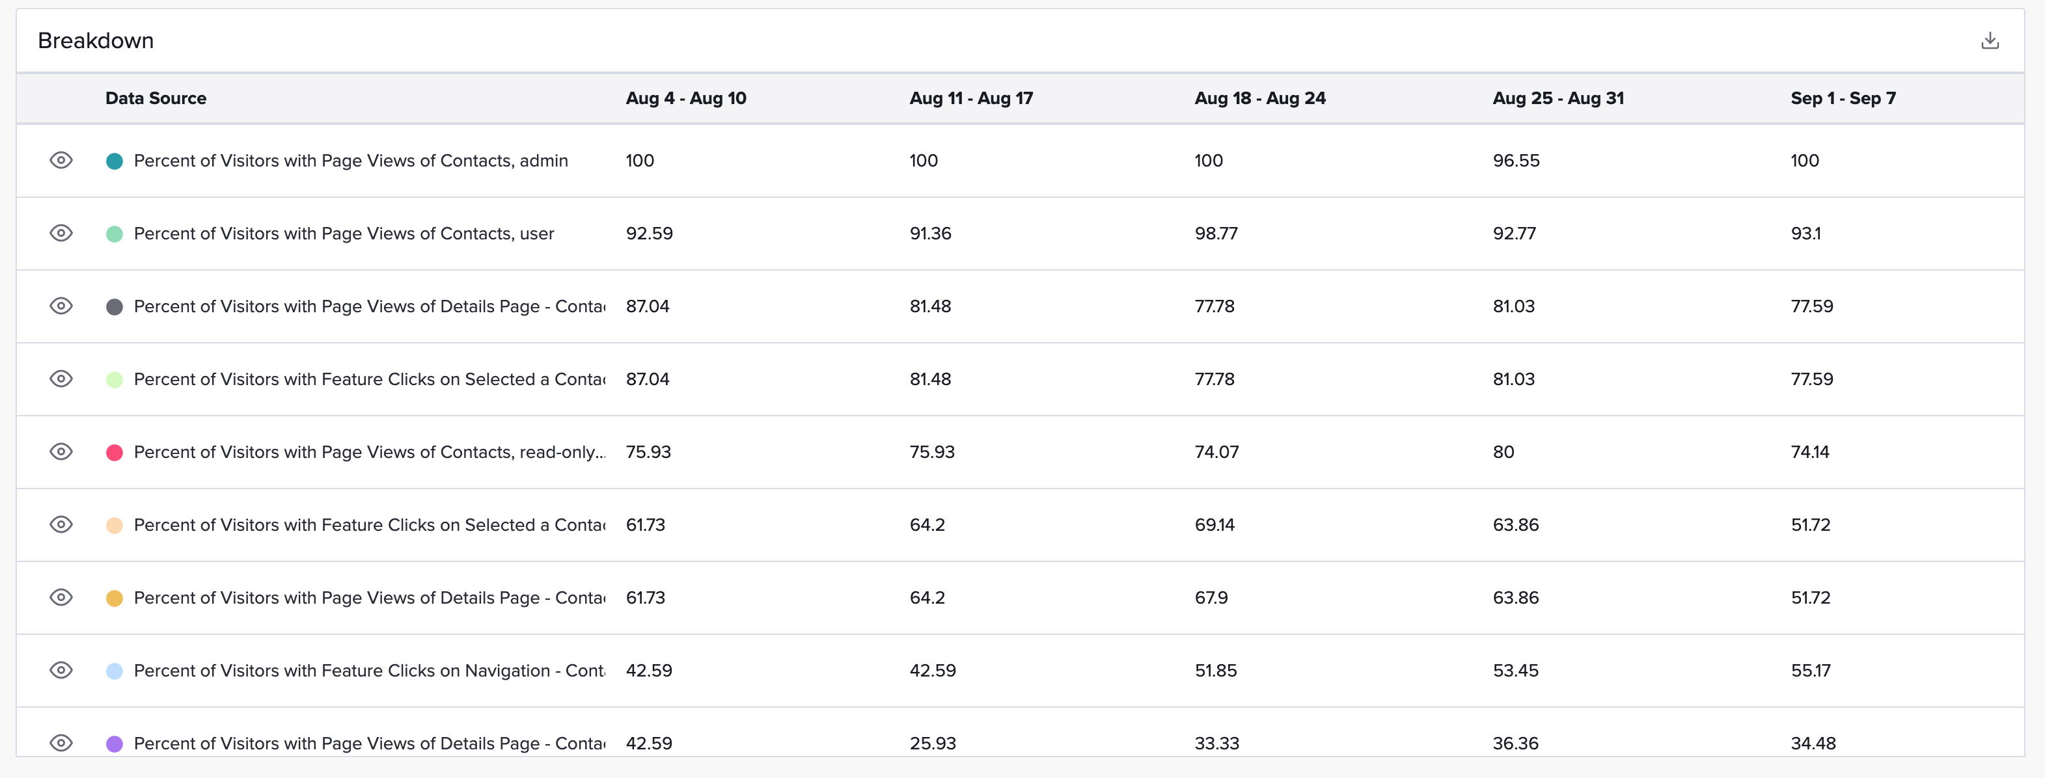2045x778 pixels.
Task: Click the Aug 4 - Aug 10 column header
Action: coord(686,98)
